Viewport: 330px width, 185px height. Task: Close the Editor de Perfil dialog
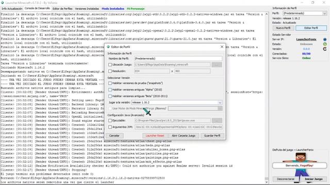(222, 47)
